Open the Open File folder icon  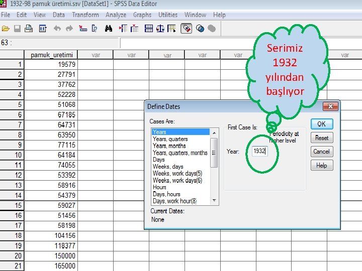coord(6,29)
